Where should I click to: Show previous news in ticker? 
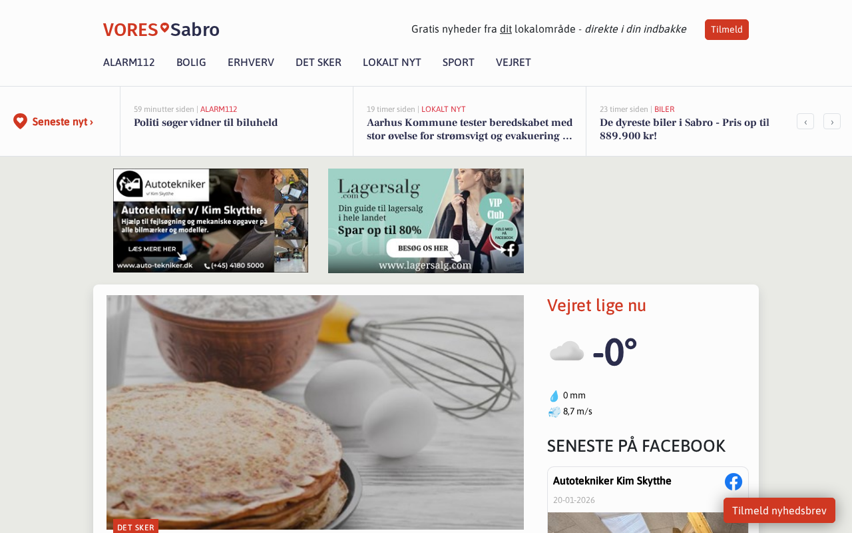click(x=805, y=121)
